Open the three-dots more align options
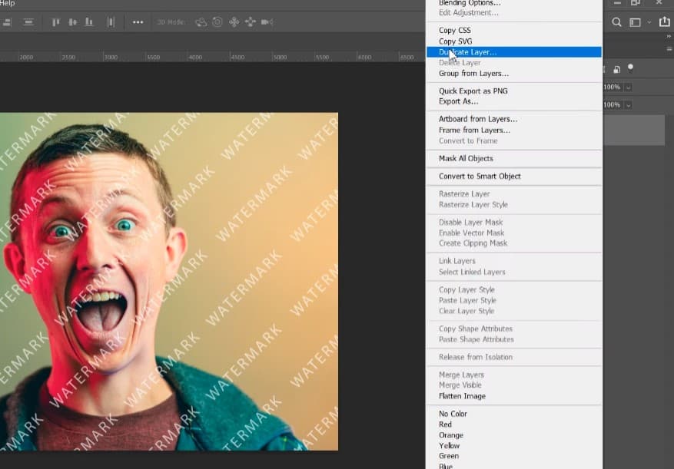This screenshot has width=674, height=469. pos(138,22)
